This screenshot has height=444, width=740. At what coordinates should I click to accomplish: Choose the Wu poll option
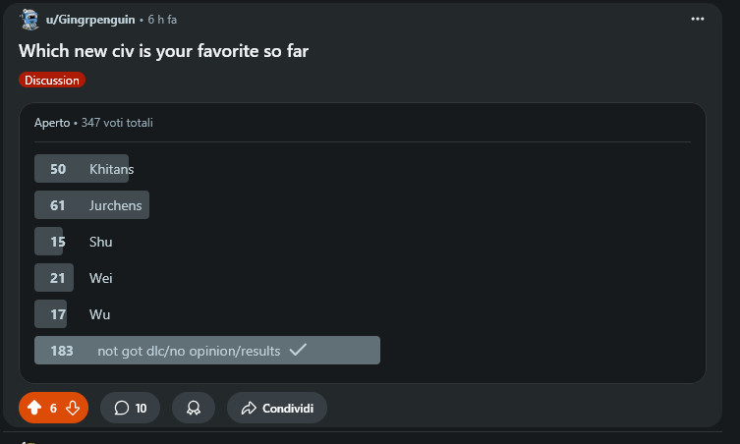(99, 314)
